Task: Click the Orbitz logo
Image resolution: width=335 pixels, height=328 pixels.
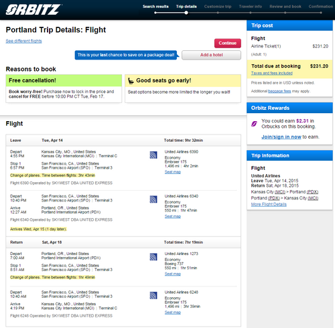Action: 33,9
